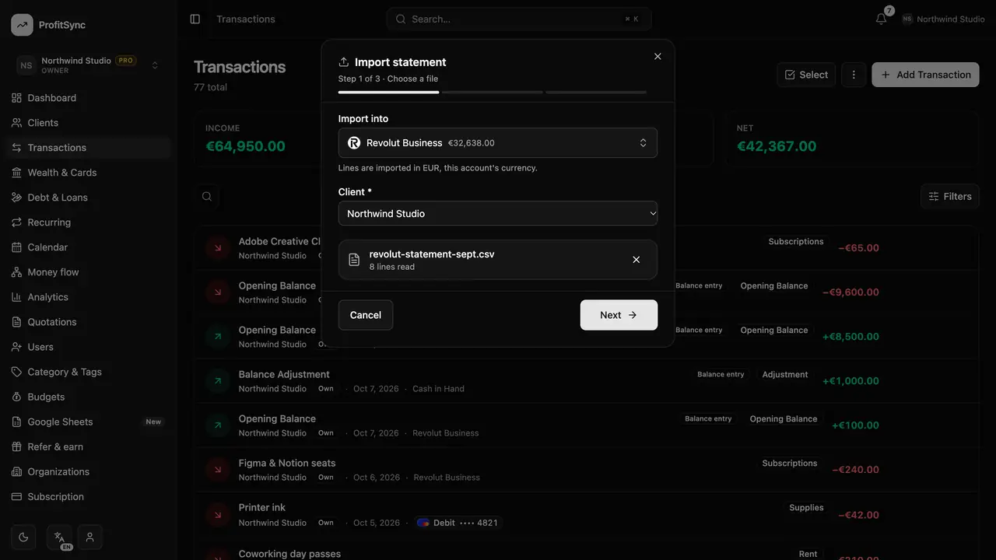Click the Supplies tag on Printer ink row
Image resolution: width=996 pixels, height=560 pixels.
click(x=806, y=508)
